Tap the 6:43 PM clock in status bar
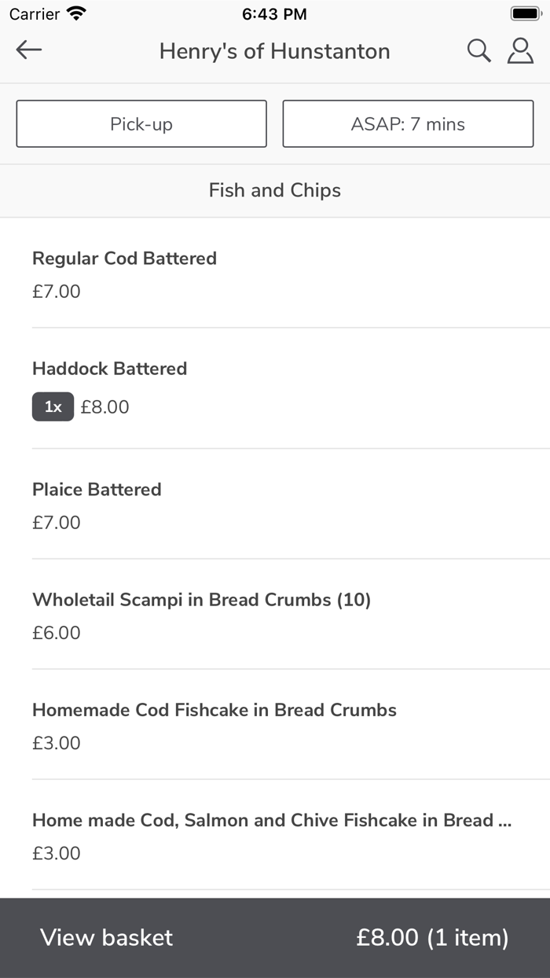This screenshot has width=550, height=978. point(274,14)
